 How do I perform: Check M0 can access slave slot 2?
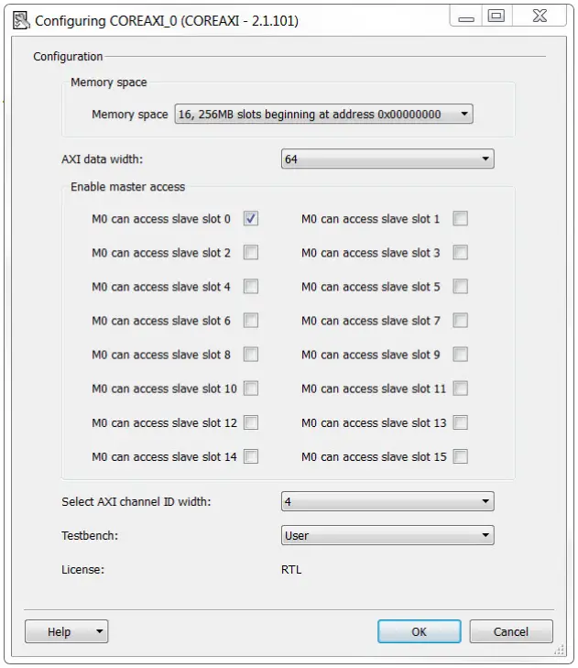251,253
